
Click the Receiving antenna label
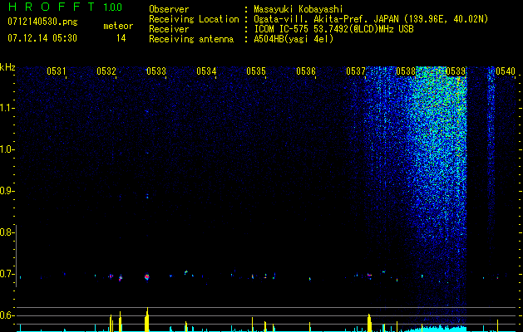191,39
